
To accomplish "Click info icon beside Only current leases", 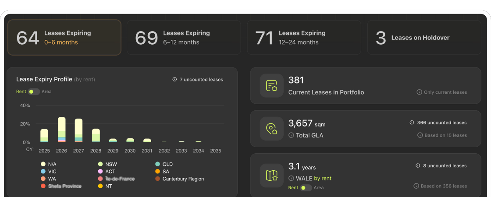I will point(419,92).
